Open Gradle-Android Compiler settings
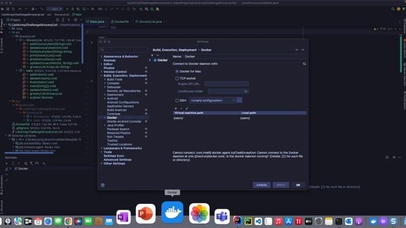The width and height of the screenshot is (406, 228). tap(124, 122)
